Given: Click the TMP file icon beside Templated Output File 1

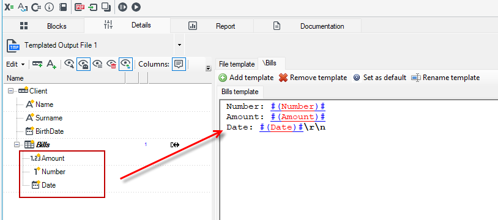Looking at the screenshot, I should click(x=13, y=46).
